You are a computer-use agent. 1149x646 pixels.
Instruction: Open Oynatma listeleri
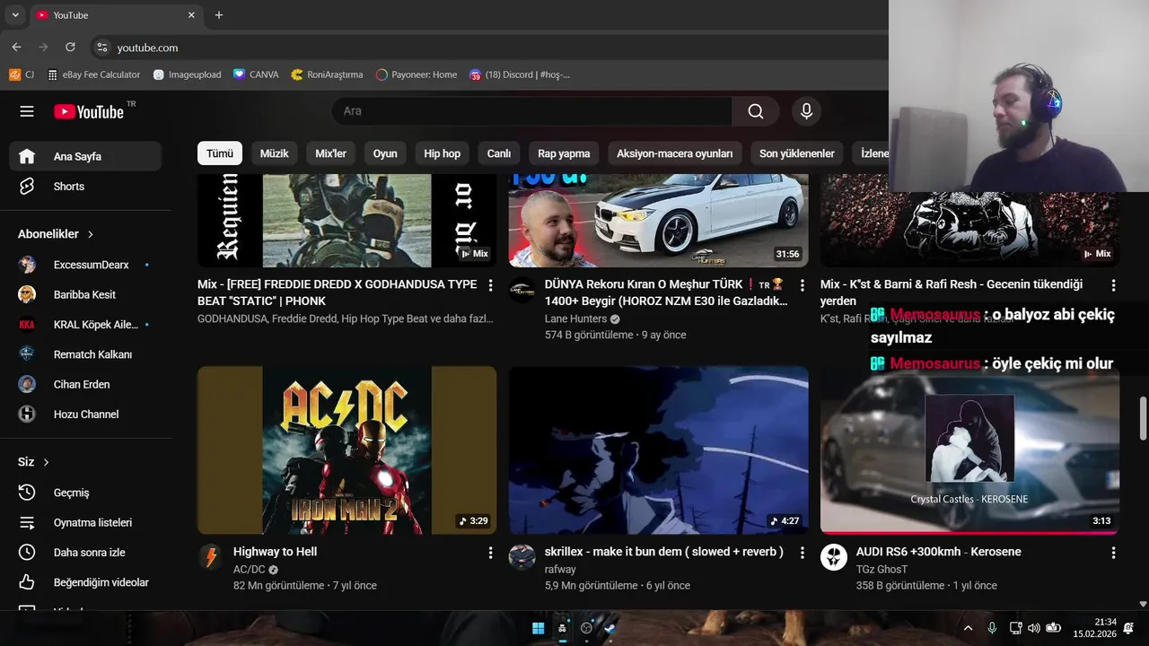(85, 522)
